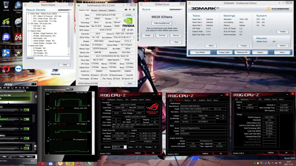Click the CPU-Z icon on the taskbar
The height and width of the screenshot is (166, 296).
point(79,163)
